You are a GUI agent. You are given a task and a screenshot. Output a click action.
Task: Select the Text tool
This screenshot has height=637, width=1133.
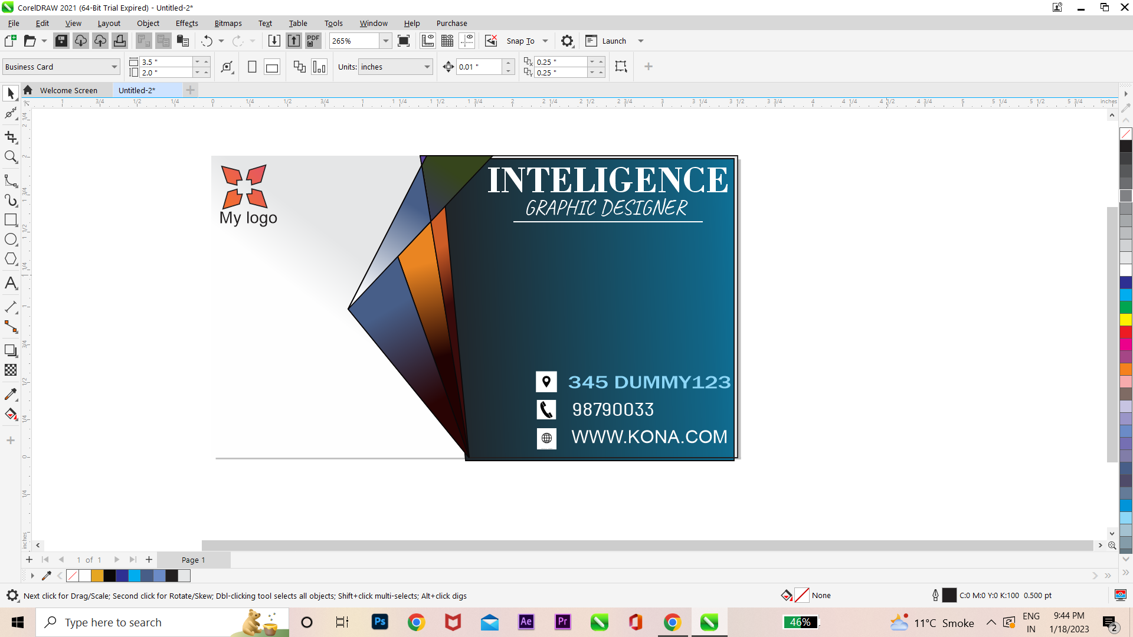tap(11, 283)
